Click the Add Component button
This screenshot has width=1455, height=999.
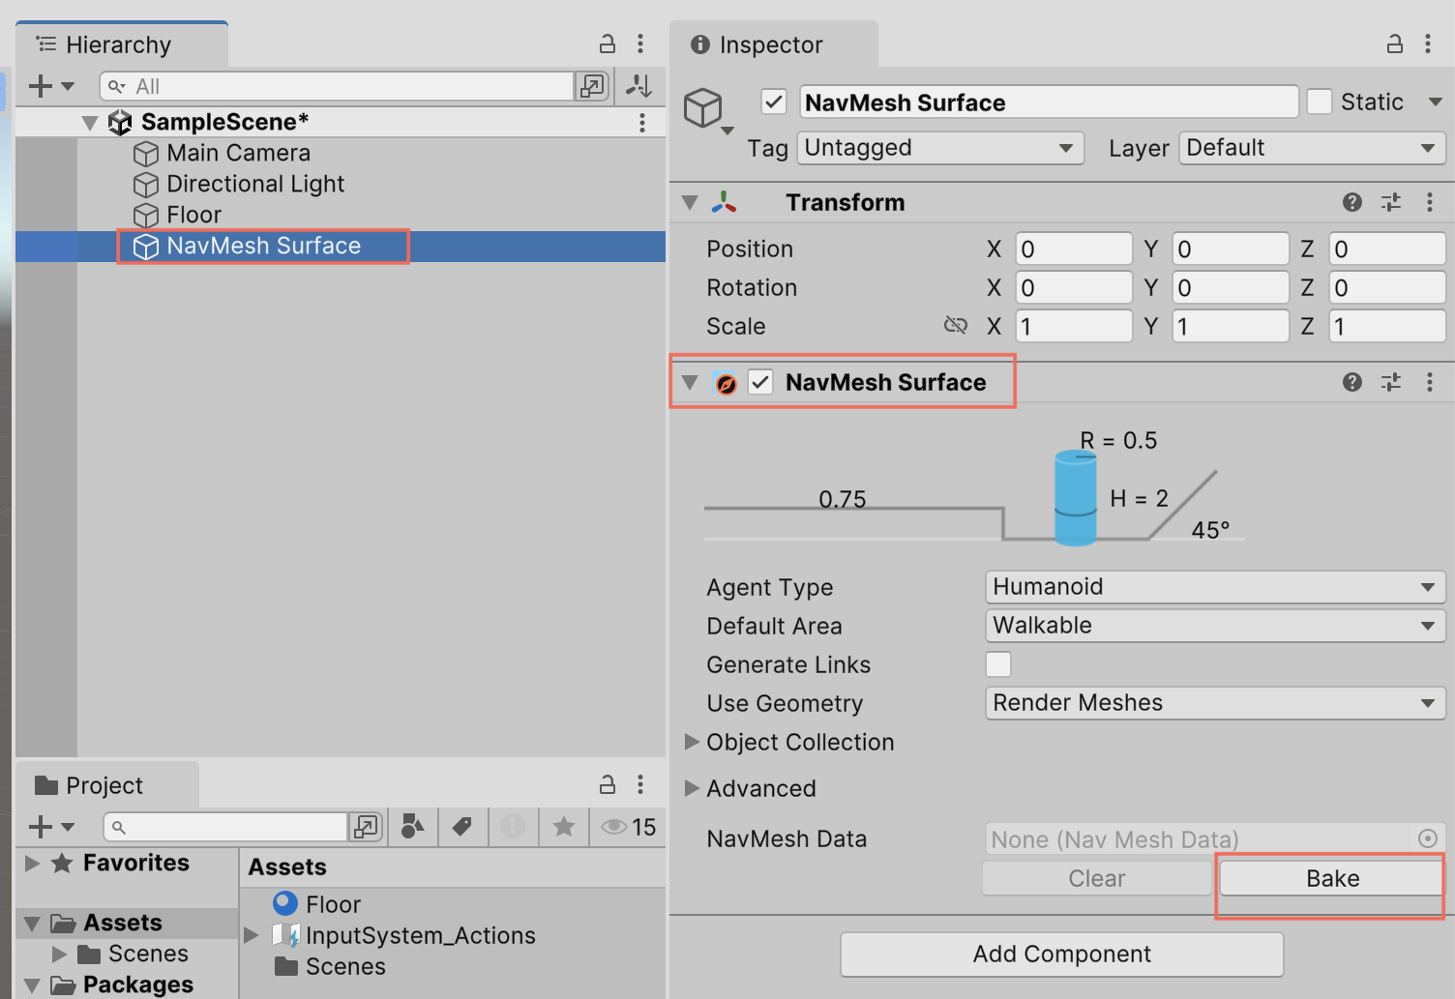(x=1060, y=954)
